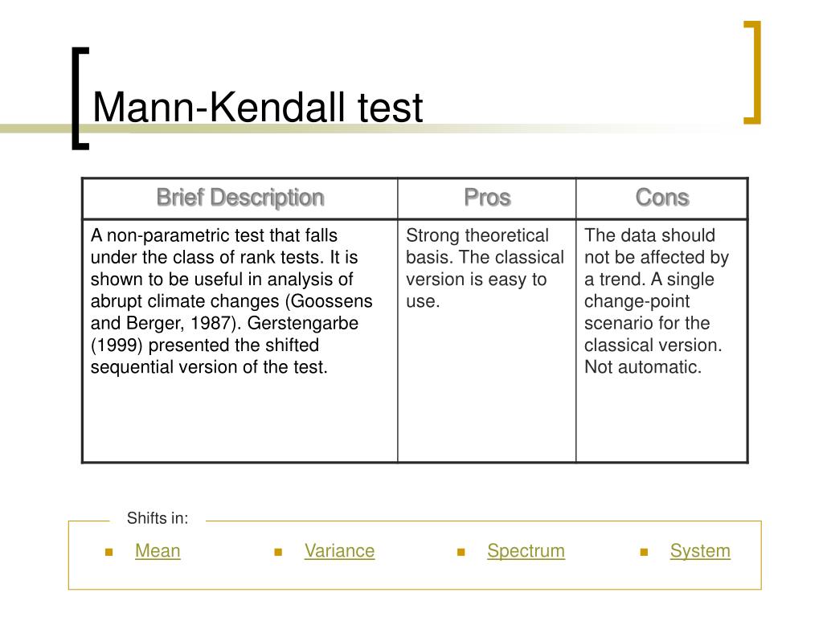
Task: Click the Not automatic. text
Action: pos(643,366)
